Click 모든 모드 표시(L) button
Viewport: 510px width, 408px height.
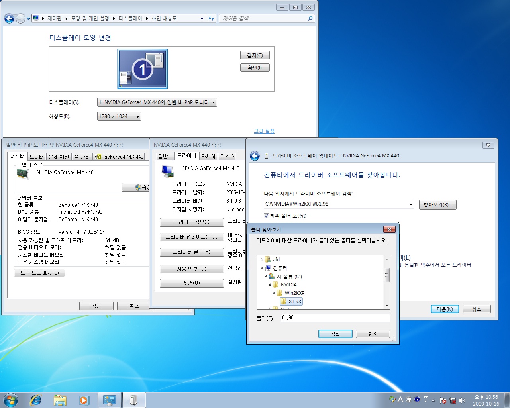(x=39, y=273)
